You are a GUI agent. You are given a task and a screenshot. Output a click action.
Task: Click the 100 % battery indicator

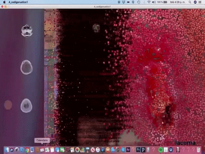(x=162, y=2)
